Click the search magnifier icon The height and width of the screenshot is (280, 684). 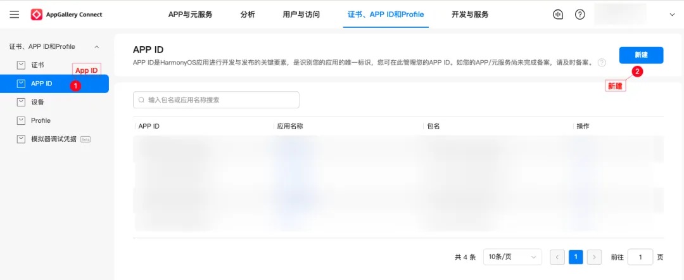[141, 100]
